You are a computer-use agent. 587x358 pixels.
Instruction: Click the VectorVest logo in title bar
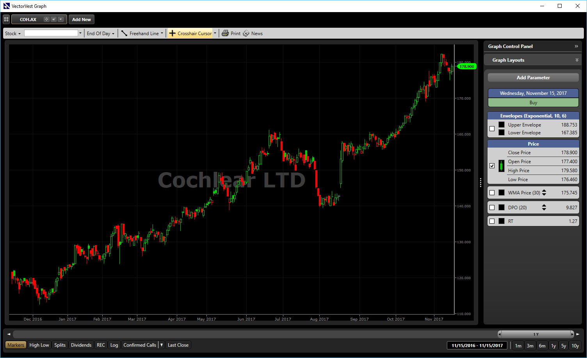coord(6,6)
